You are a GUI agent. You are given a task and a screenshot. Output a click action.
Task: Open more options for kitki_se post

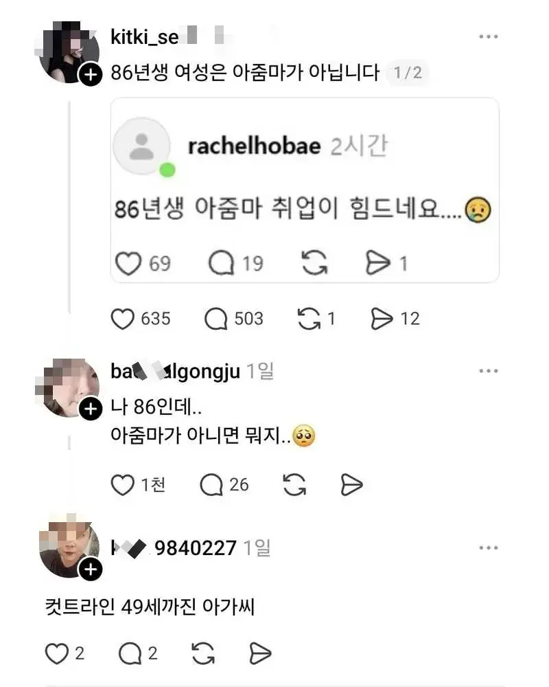488,37
